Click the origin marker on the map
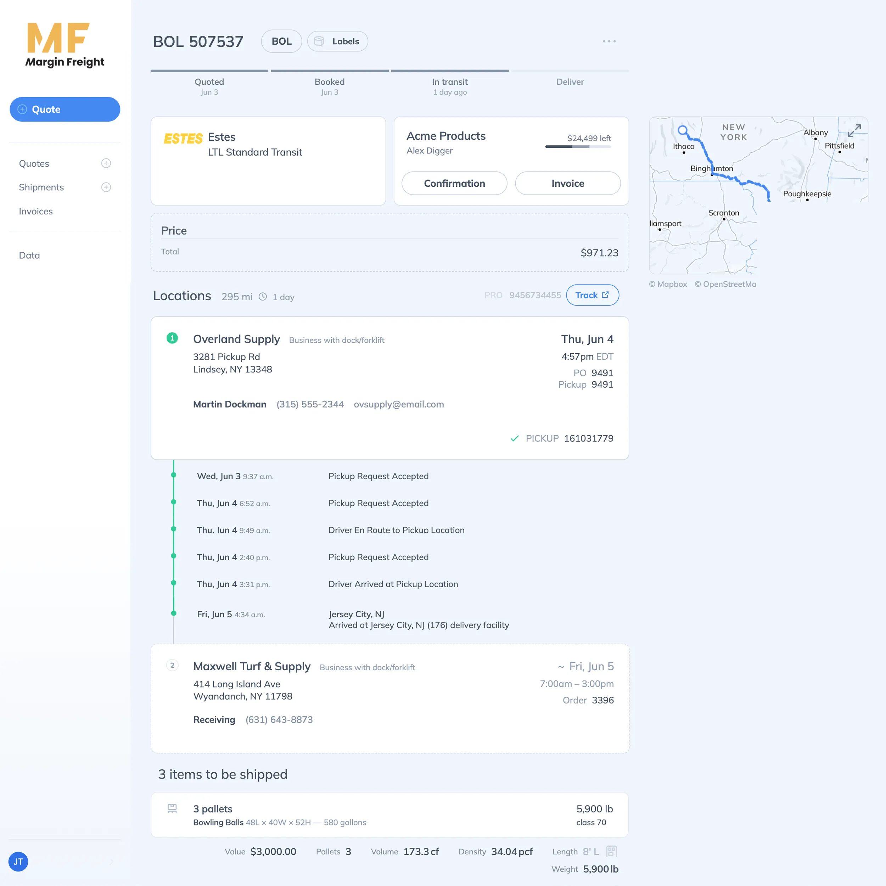 683,130
